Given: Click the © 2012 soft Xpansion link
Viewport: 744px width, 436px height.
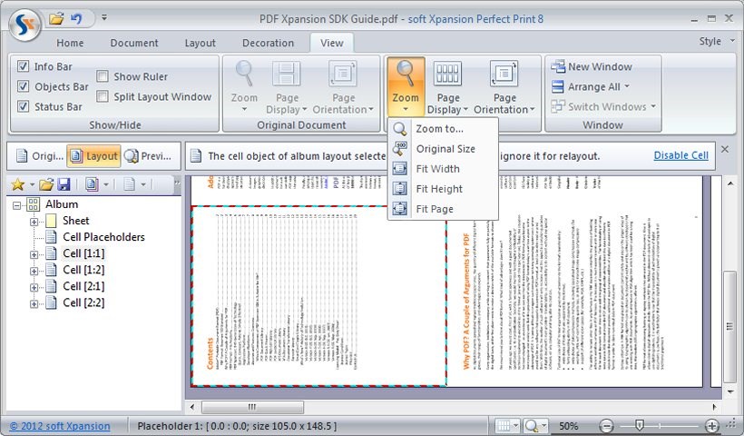Looking at the screenshot, I should pos(60,426).
